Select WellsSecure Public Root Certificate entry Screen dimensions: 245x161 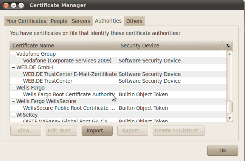[x=69, y=108]
